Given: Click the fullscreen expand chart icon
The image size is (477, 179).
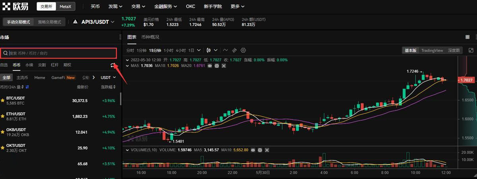Looking at the screenshot, I should [471, 50].
